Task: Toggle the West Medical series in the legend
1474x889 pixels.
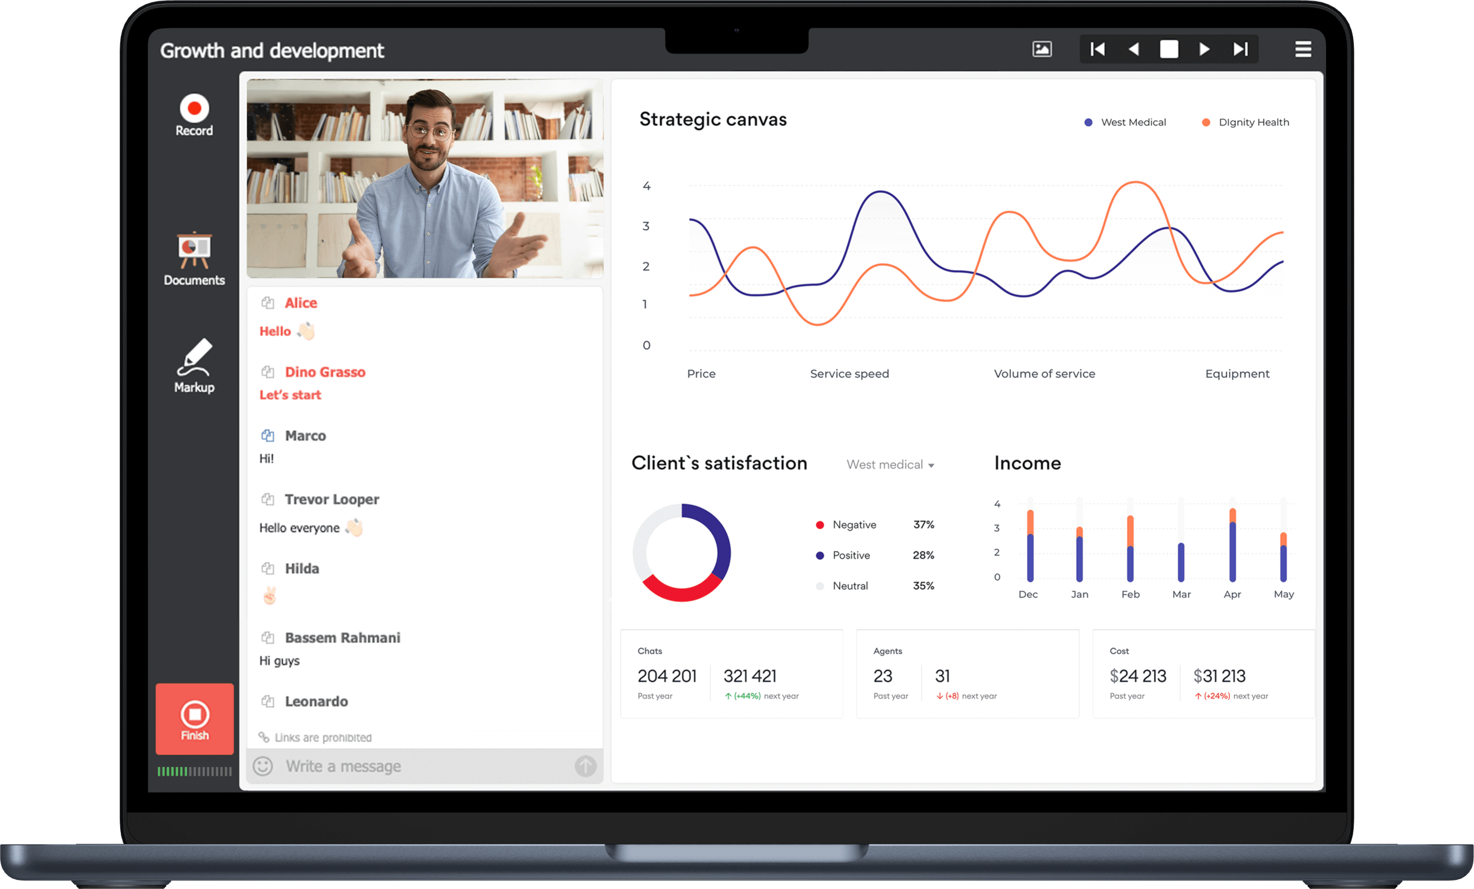Action: pyautogui.click(x=1125, y=122)
